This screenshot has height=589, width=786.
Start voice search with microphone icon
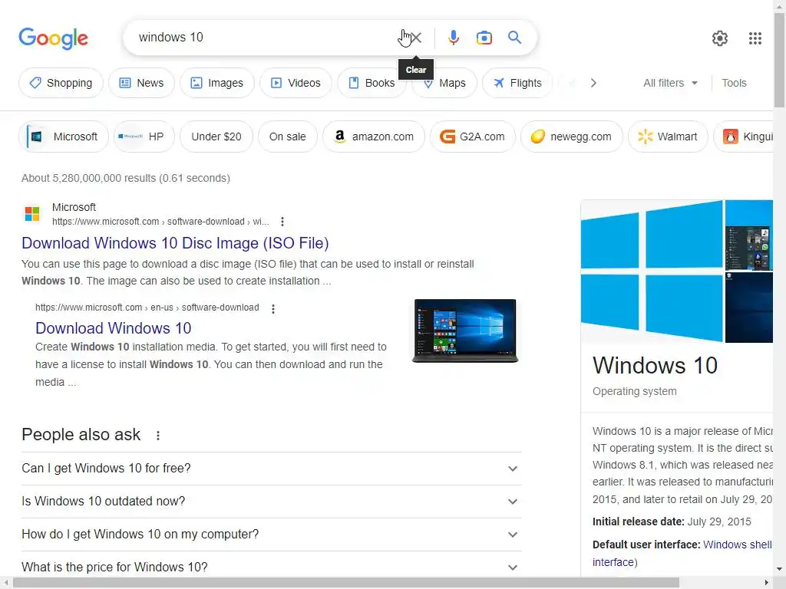[x=453, y=38]
